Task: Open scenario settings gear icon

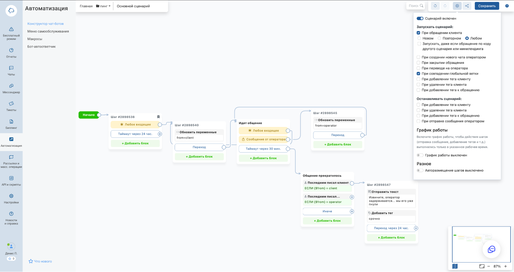Action: click(457, 6)
